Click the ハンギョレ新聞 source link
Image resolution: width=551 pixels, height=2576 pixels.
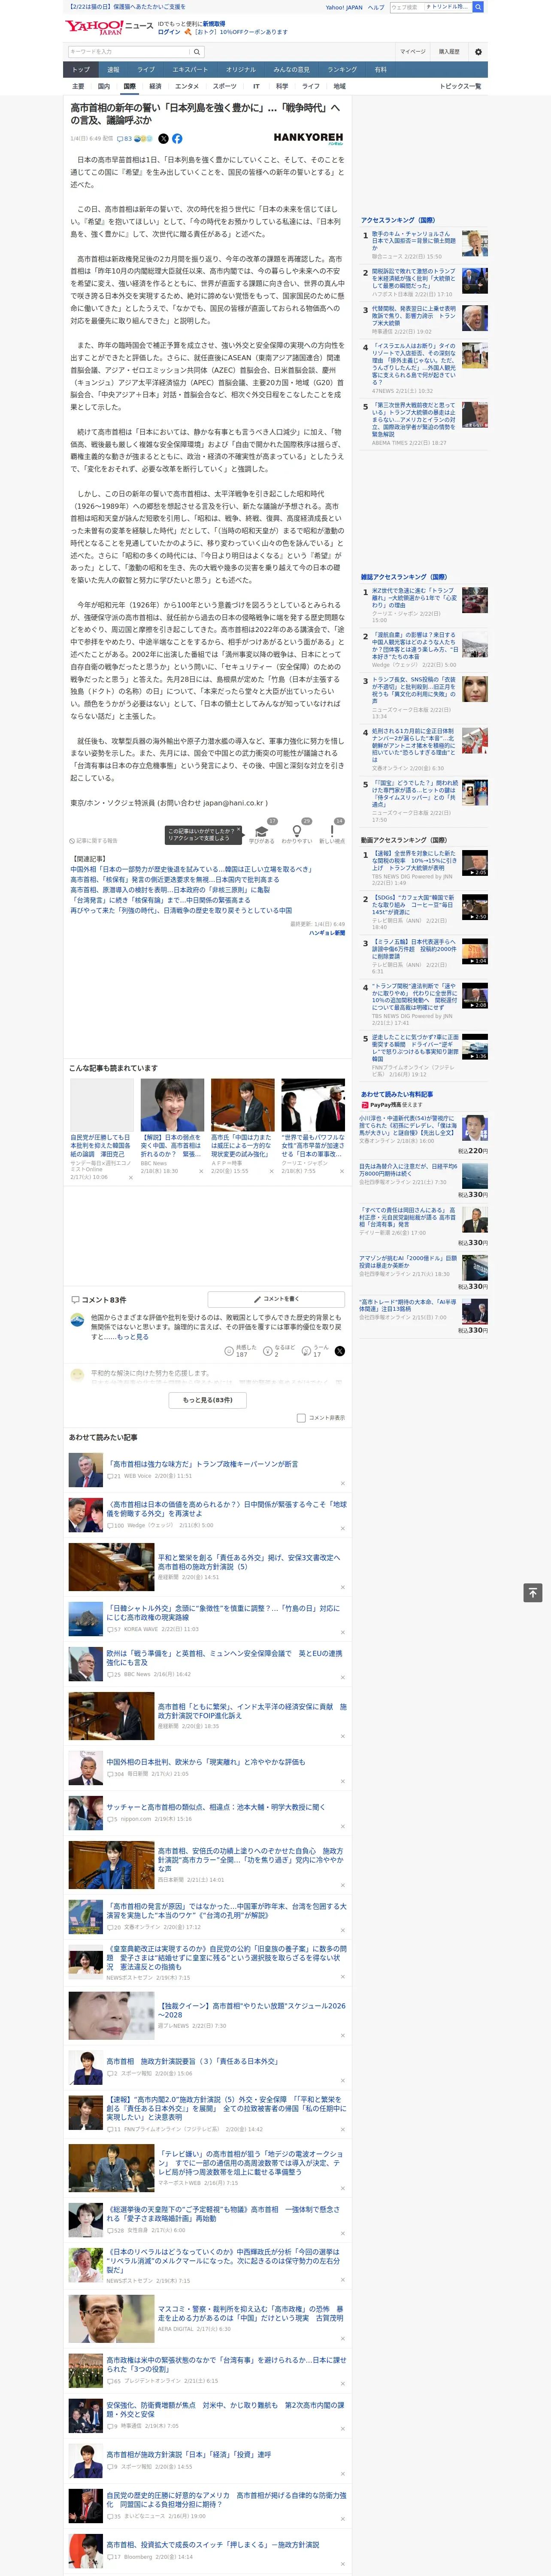point(327,933)
